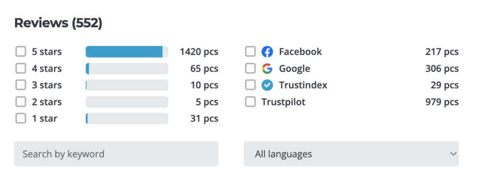Enable the Trustindex source checkbox
480x181 pixels.
pos(250,85)
